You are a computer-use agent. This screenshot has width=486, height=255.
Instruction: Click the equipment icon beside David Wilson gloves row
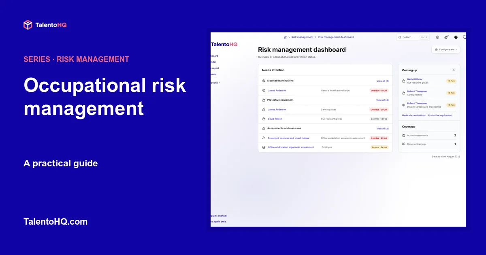(x=264, y=119)
